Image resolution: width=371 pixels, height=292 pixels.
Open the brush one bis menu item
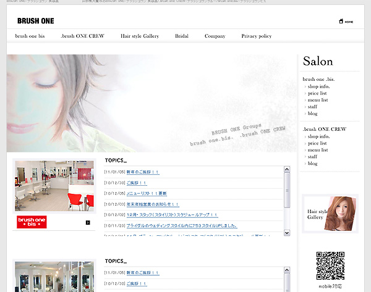(30, 36)
